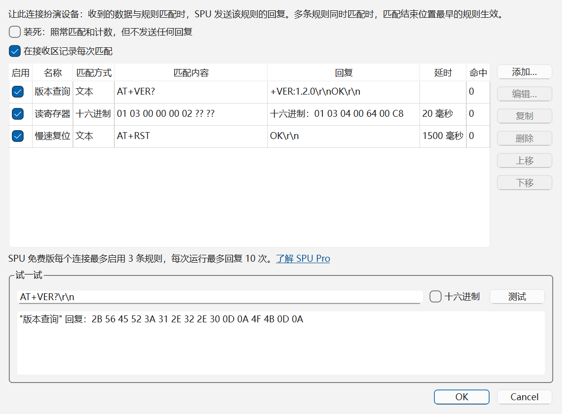Click the 添加... button
The height and width of the screenshot is (414, 562).
pos(525,72)
